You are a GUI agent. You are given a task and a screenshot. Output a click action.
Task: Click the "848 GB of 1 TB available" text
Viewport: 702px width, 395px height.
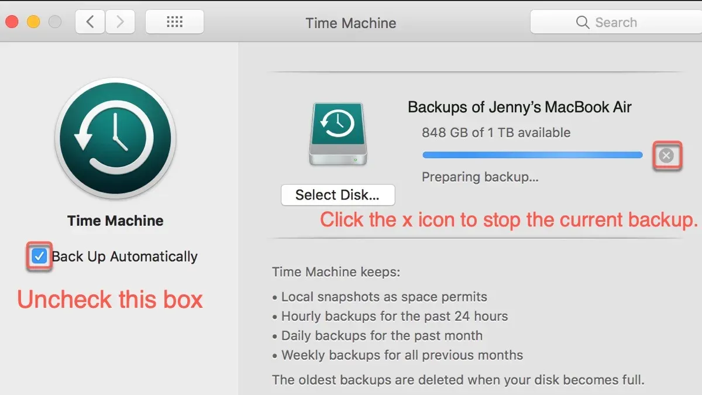pyautogui.click(x=496, y=133)
